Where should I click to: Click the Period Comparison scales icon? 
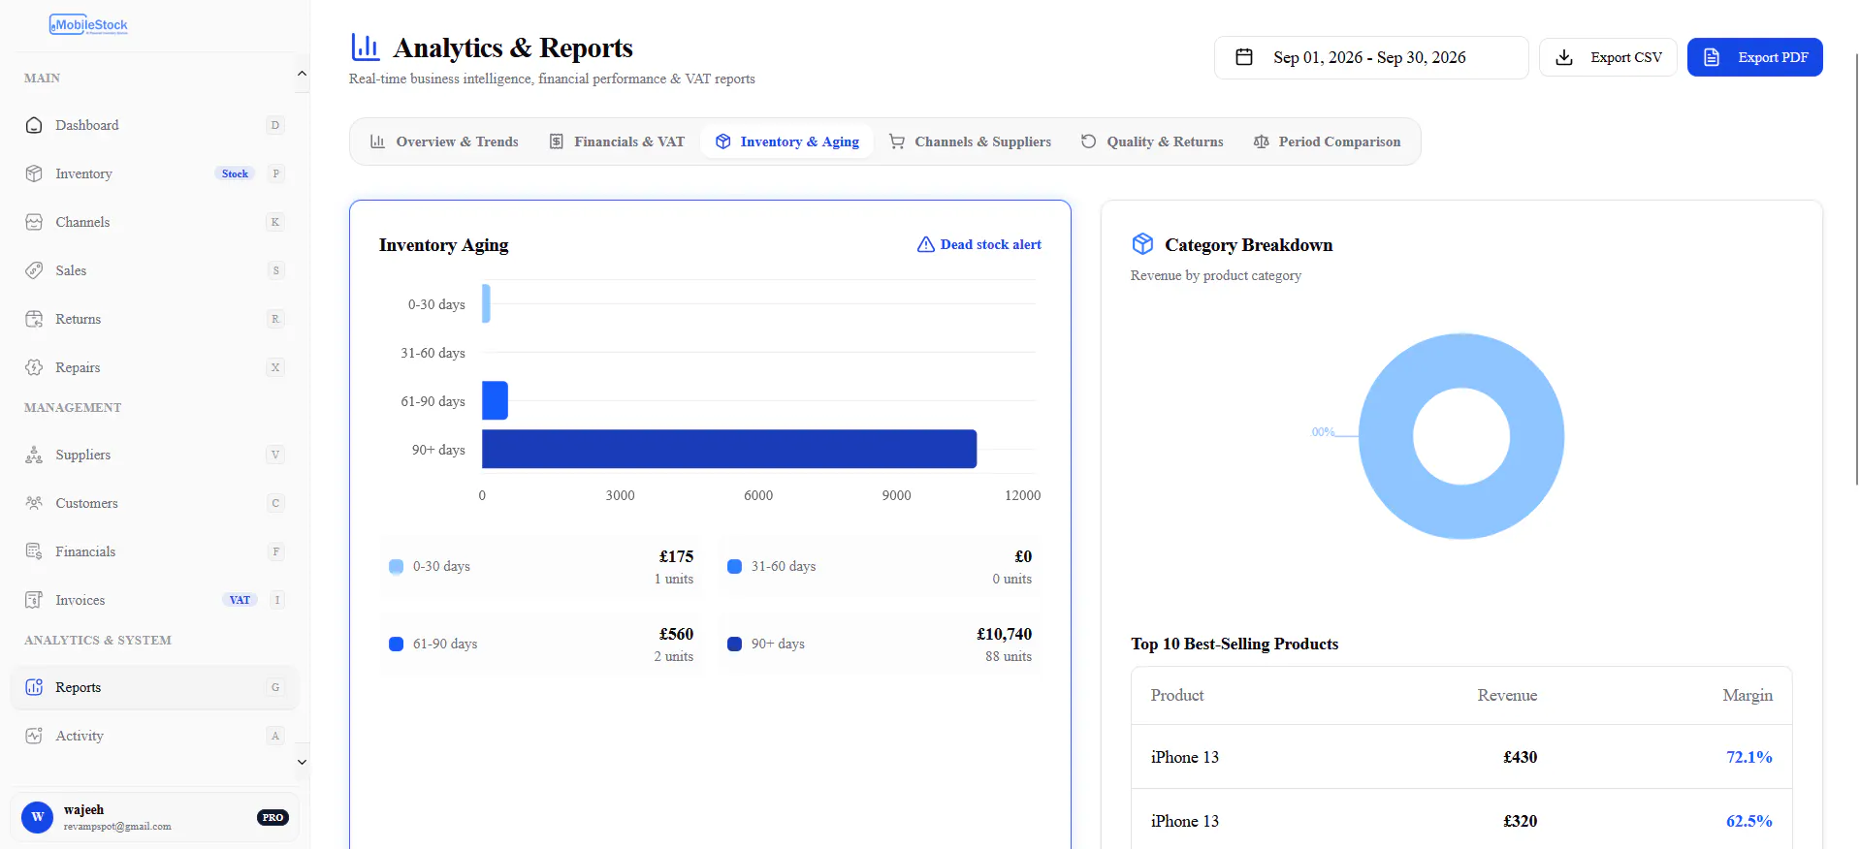point(1261,141)
